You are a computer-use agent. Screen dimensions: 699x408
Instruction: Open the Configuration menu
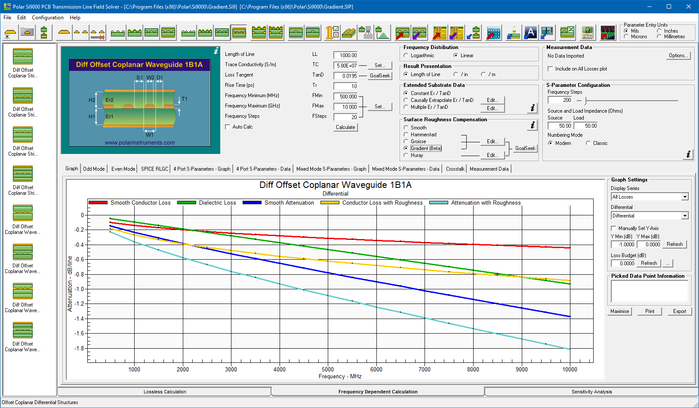[48, 18]
